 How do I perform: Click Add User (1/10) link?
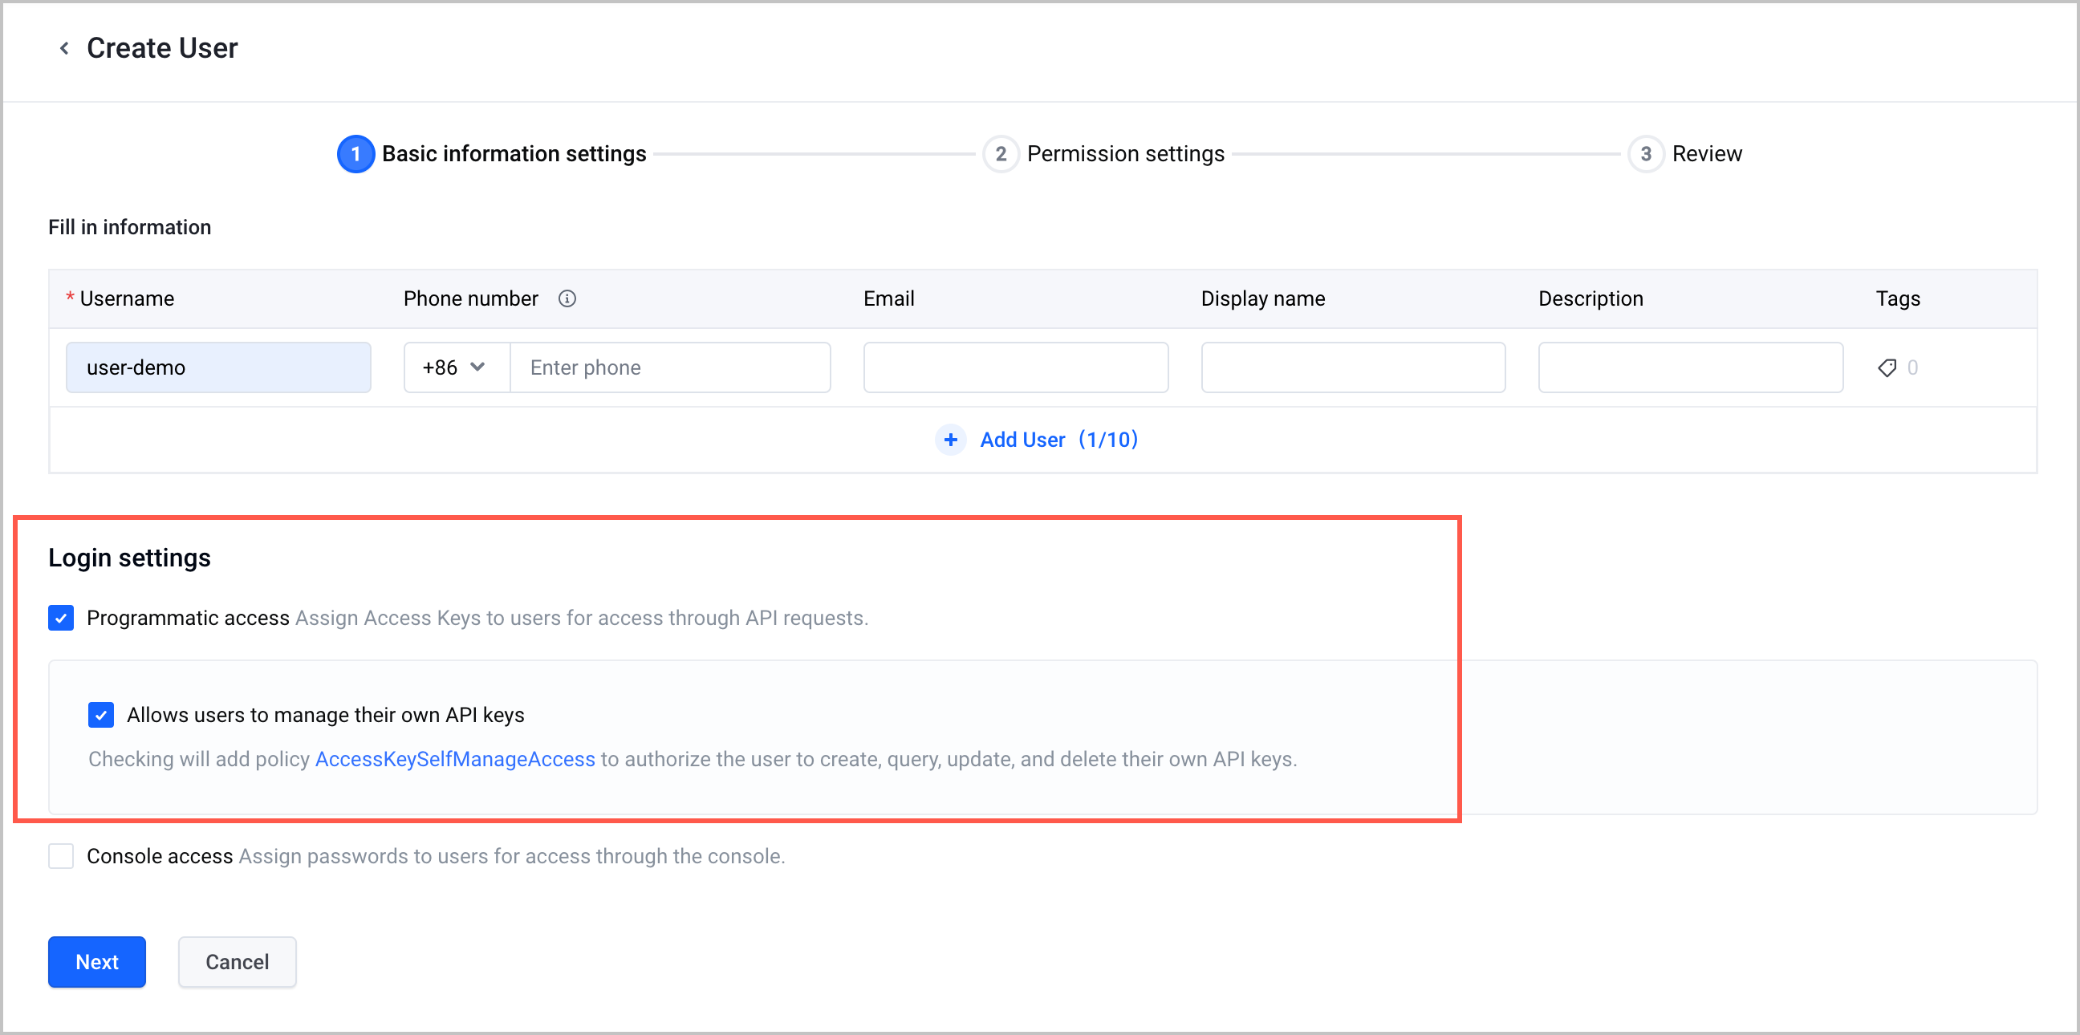[1058, 440]
